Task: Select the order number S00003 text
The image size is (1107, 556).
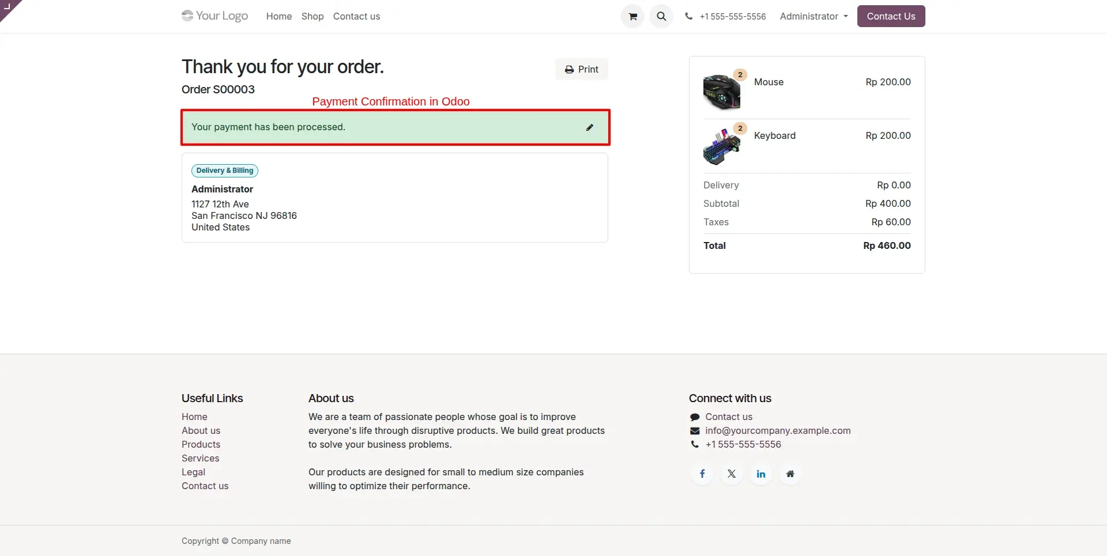Action: pyautogui.click(x=234, y=89)
